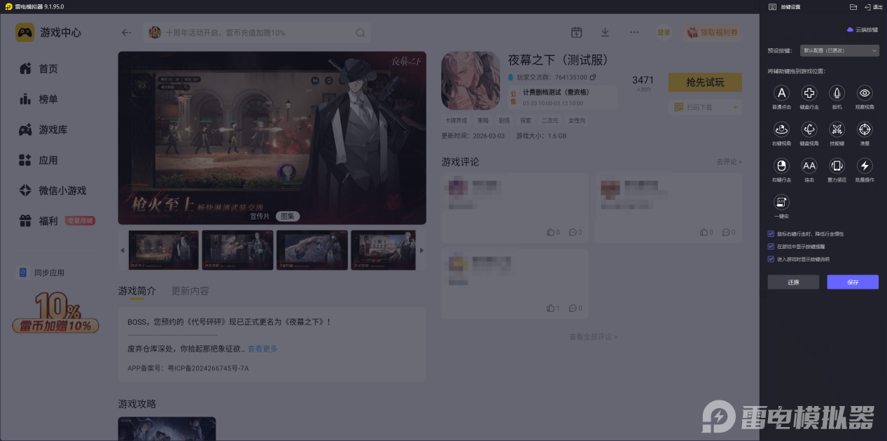Open 游戏库 game library in sidebar
This screenshot has height=441, width=887.
(43, 130)
